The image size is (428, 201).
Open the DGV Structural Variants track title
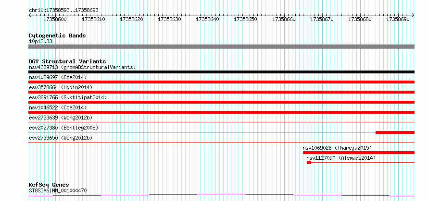coord(67,61)
